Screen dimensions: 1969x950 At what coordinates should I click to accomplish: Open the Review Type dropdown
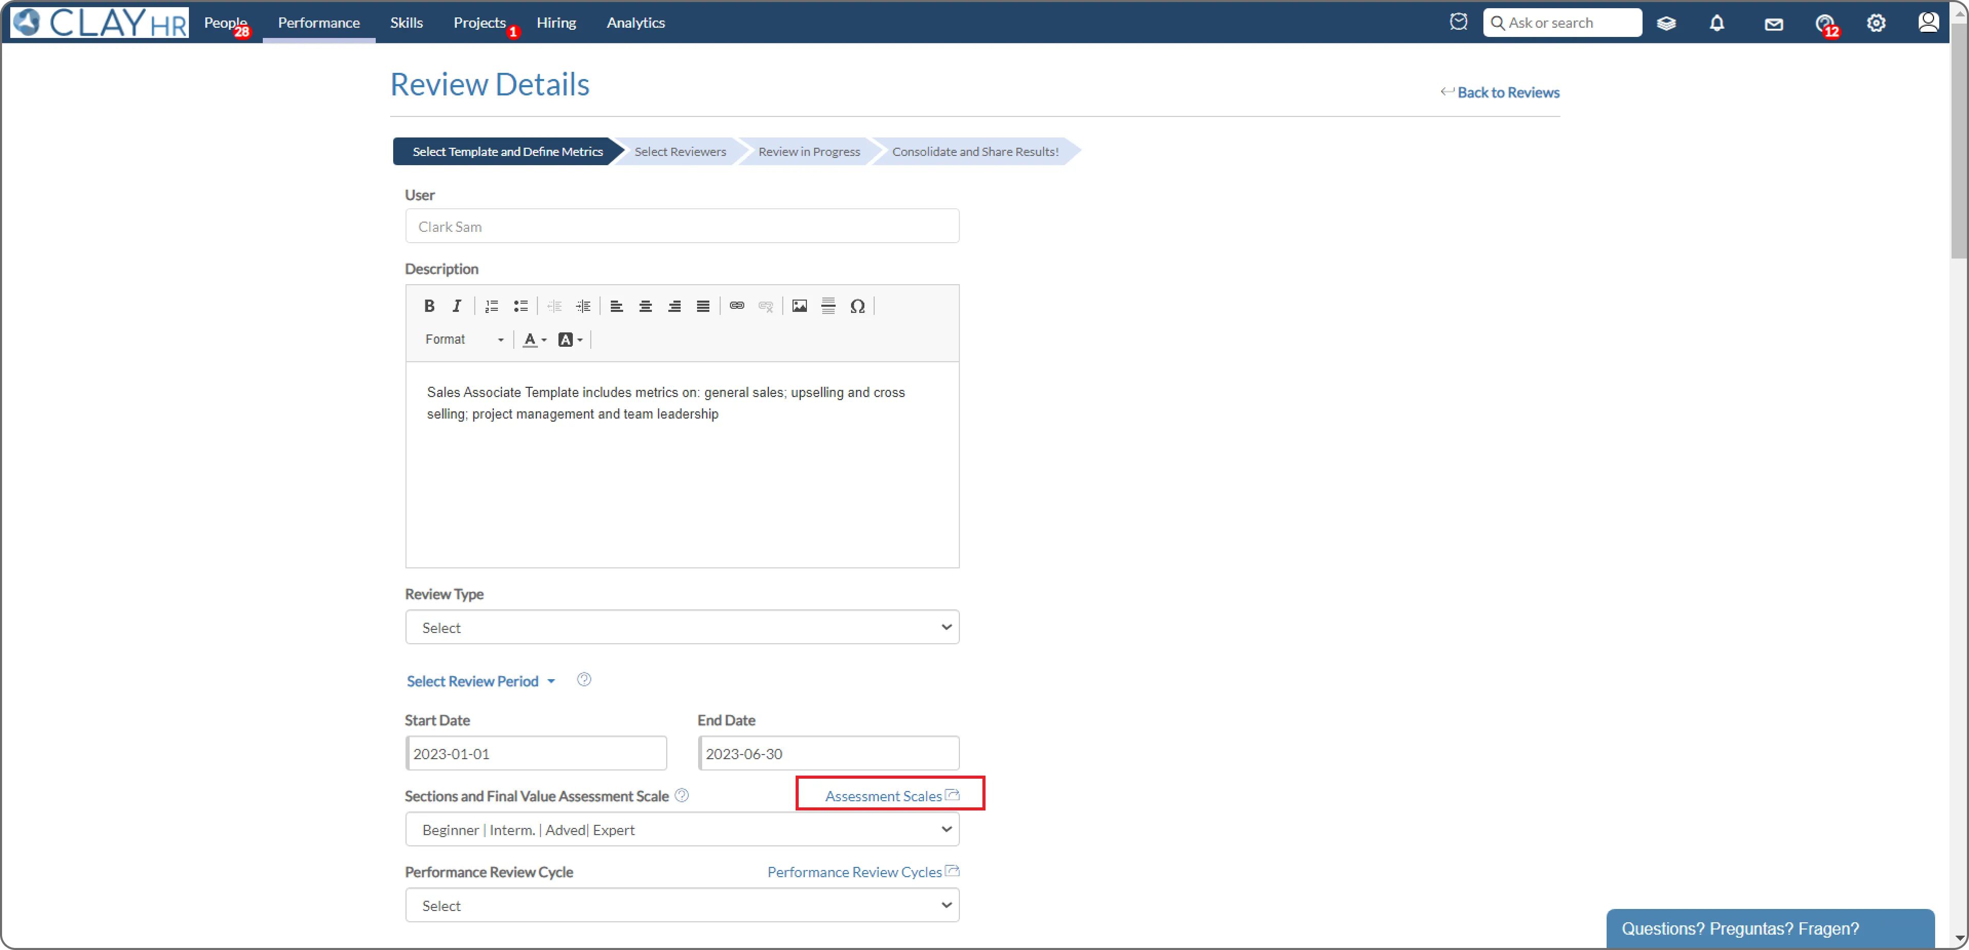[x=682, y=627]
